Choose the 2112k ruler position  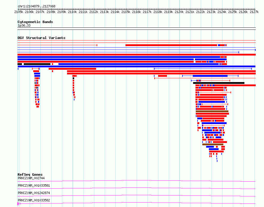pyautogui.click(x=94, y=12)
